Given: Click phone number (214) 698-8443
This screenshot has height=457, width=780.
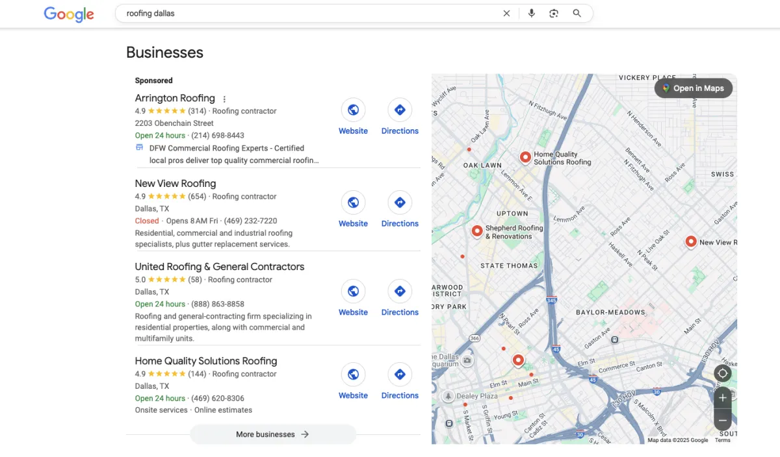Looking at the screenshot, I should tap(218, 136).
